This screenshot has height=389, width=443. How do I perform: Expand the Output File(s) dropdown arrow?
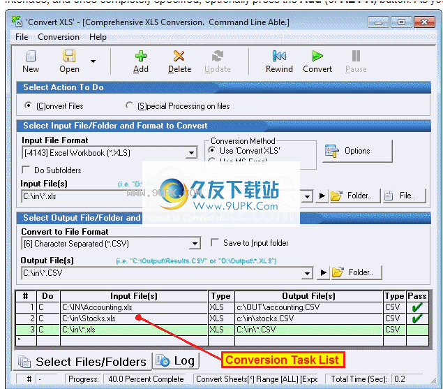point(307,273)
